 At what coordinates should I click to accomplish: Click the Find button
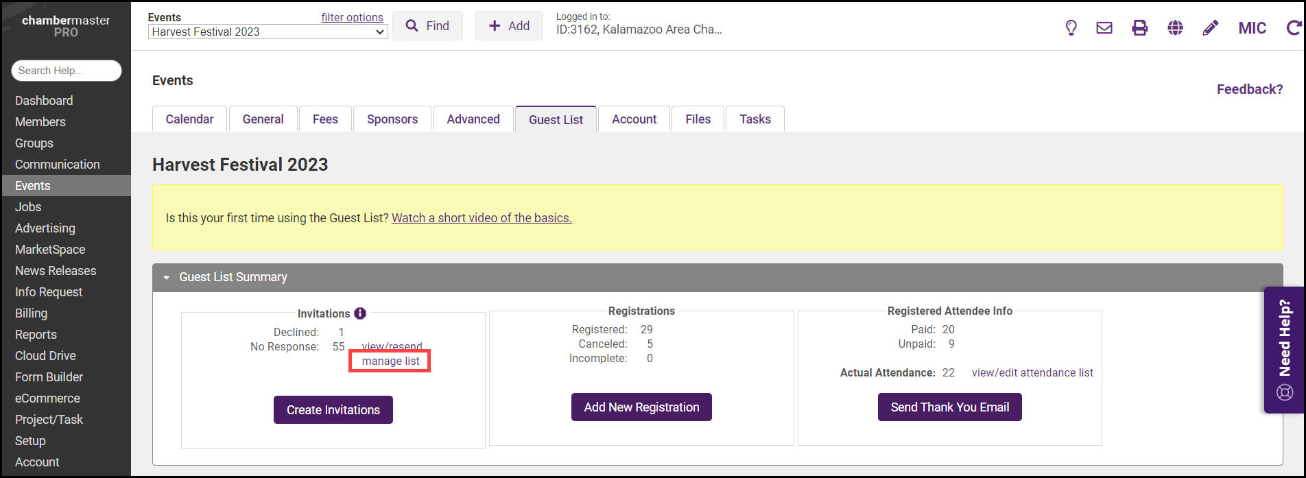coord(427,26)
